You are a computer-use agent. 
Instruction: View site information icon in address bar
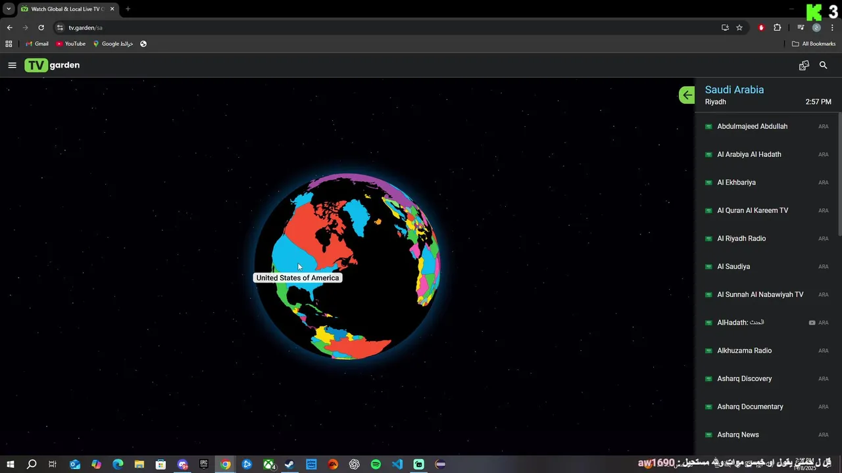click(x=60, y=28)
